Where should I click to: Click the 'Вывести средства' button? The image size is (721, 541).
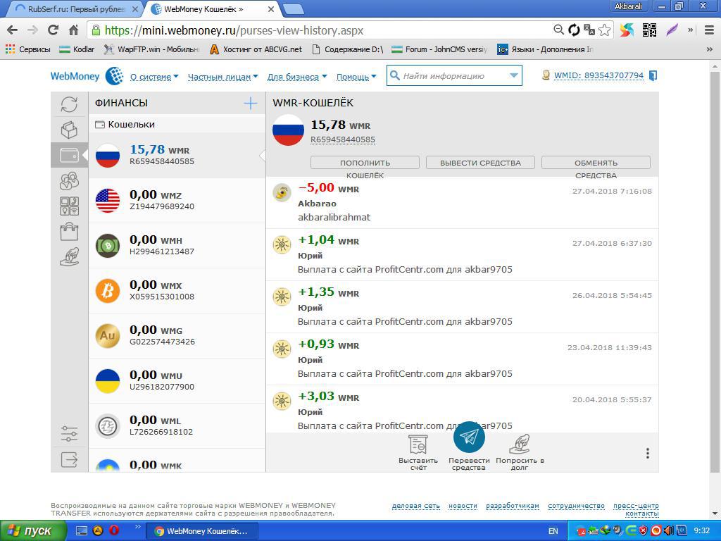(x=480, y=163)
